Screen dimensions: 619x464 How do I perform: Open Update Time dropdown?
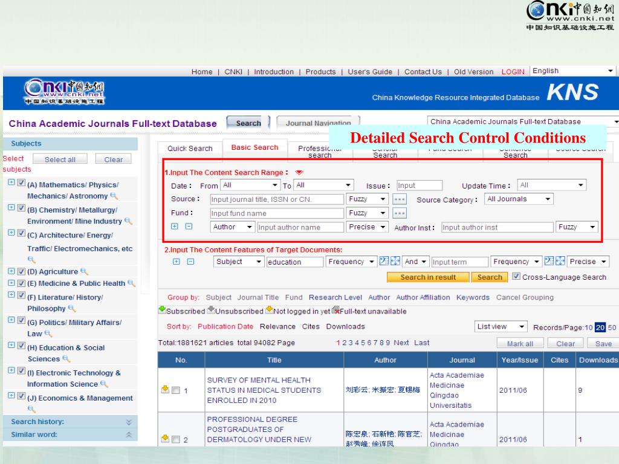click(551, 185)
